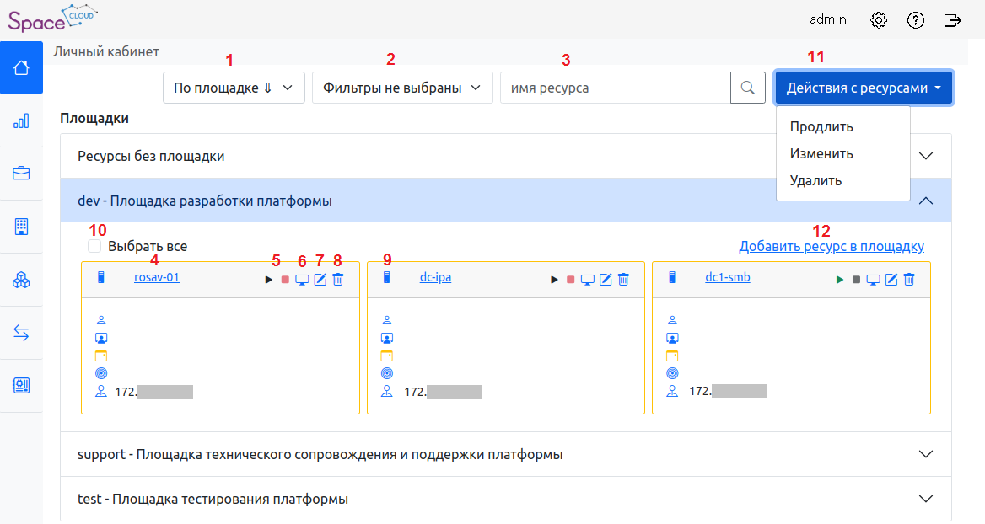Stop the dc-ipa resource with stop icon
The height and width of the screenshot is (524, 985).
click(570, 280)
